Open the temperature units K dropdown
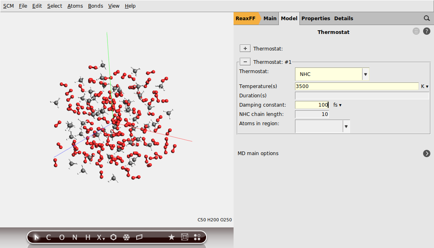 [x=425, y=86]
